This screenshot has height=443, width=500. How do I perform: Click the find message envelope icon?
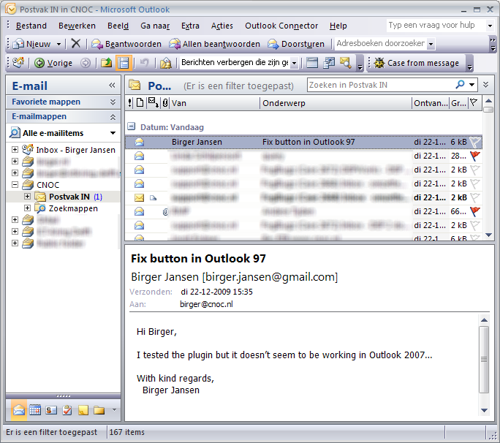coord(346,63)
